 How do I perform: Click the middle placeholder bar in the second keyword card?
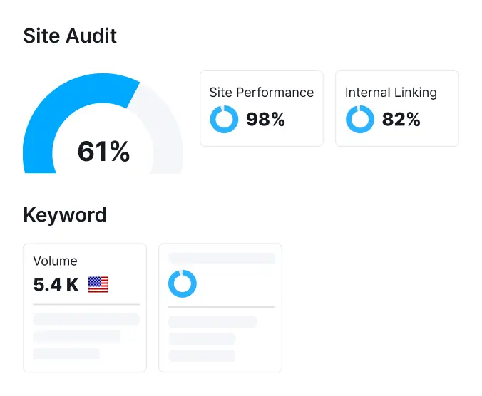[x=202, y=339]
